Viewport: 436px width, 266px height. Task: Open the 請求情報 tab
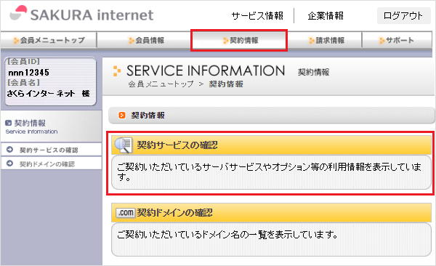coord(326,40)
